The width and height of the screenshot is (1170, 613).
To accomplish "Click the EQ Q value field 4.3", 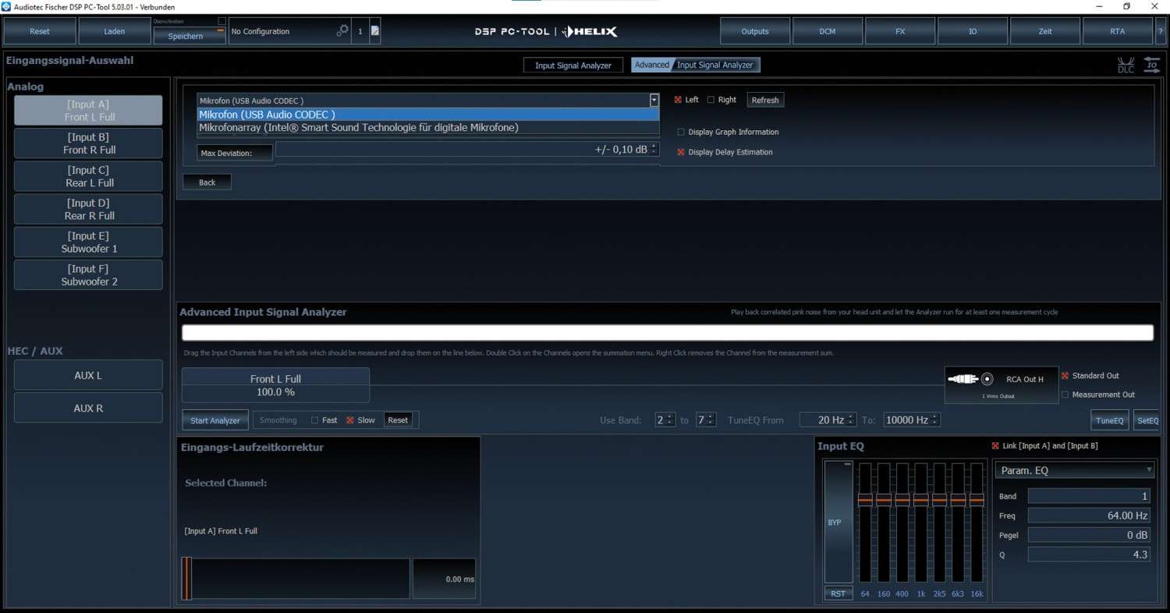I will (1089, 555).
